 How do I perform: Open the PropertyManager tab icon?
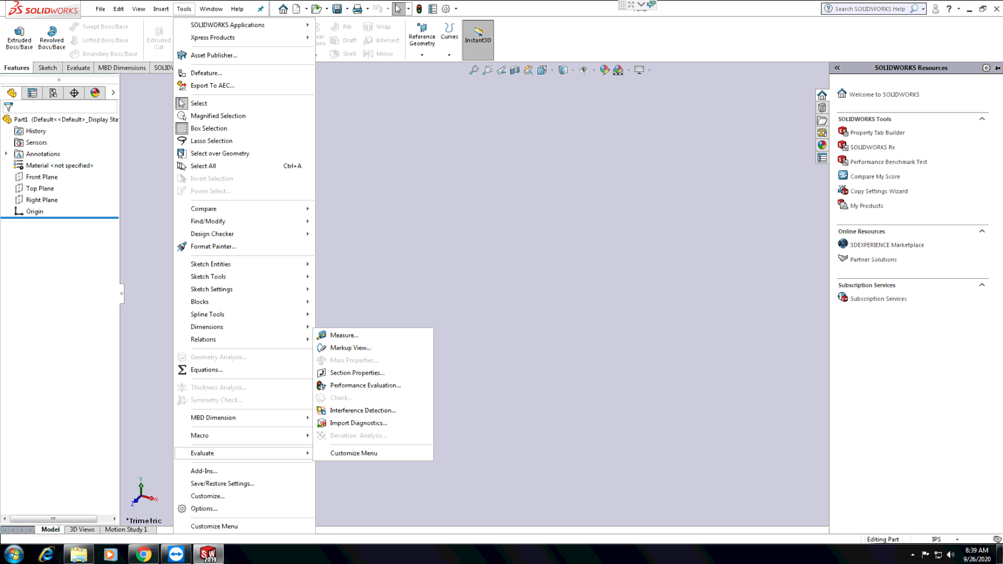point(32,93)
